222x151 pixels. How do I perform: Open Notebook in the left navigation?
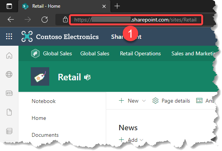pyautogui.click(x=43, y=101)
